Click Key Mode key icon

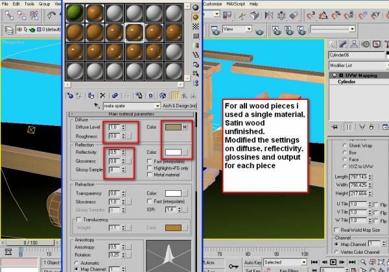[x=233, y=266]
